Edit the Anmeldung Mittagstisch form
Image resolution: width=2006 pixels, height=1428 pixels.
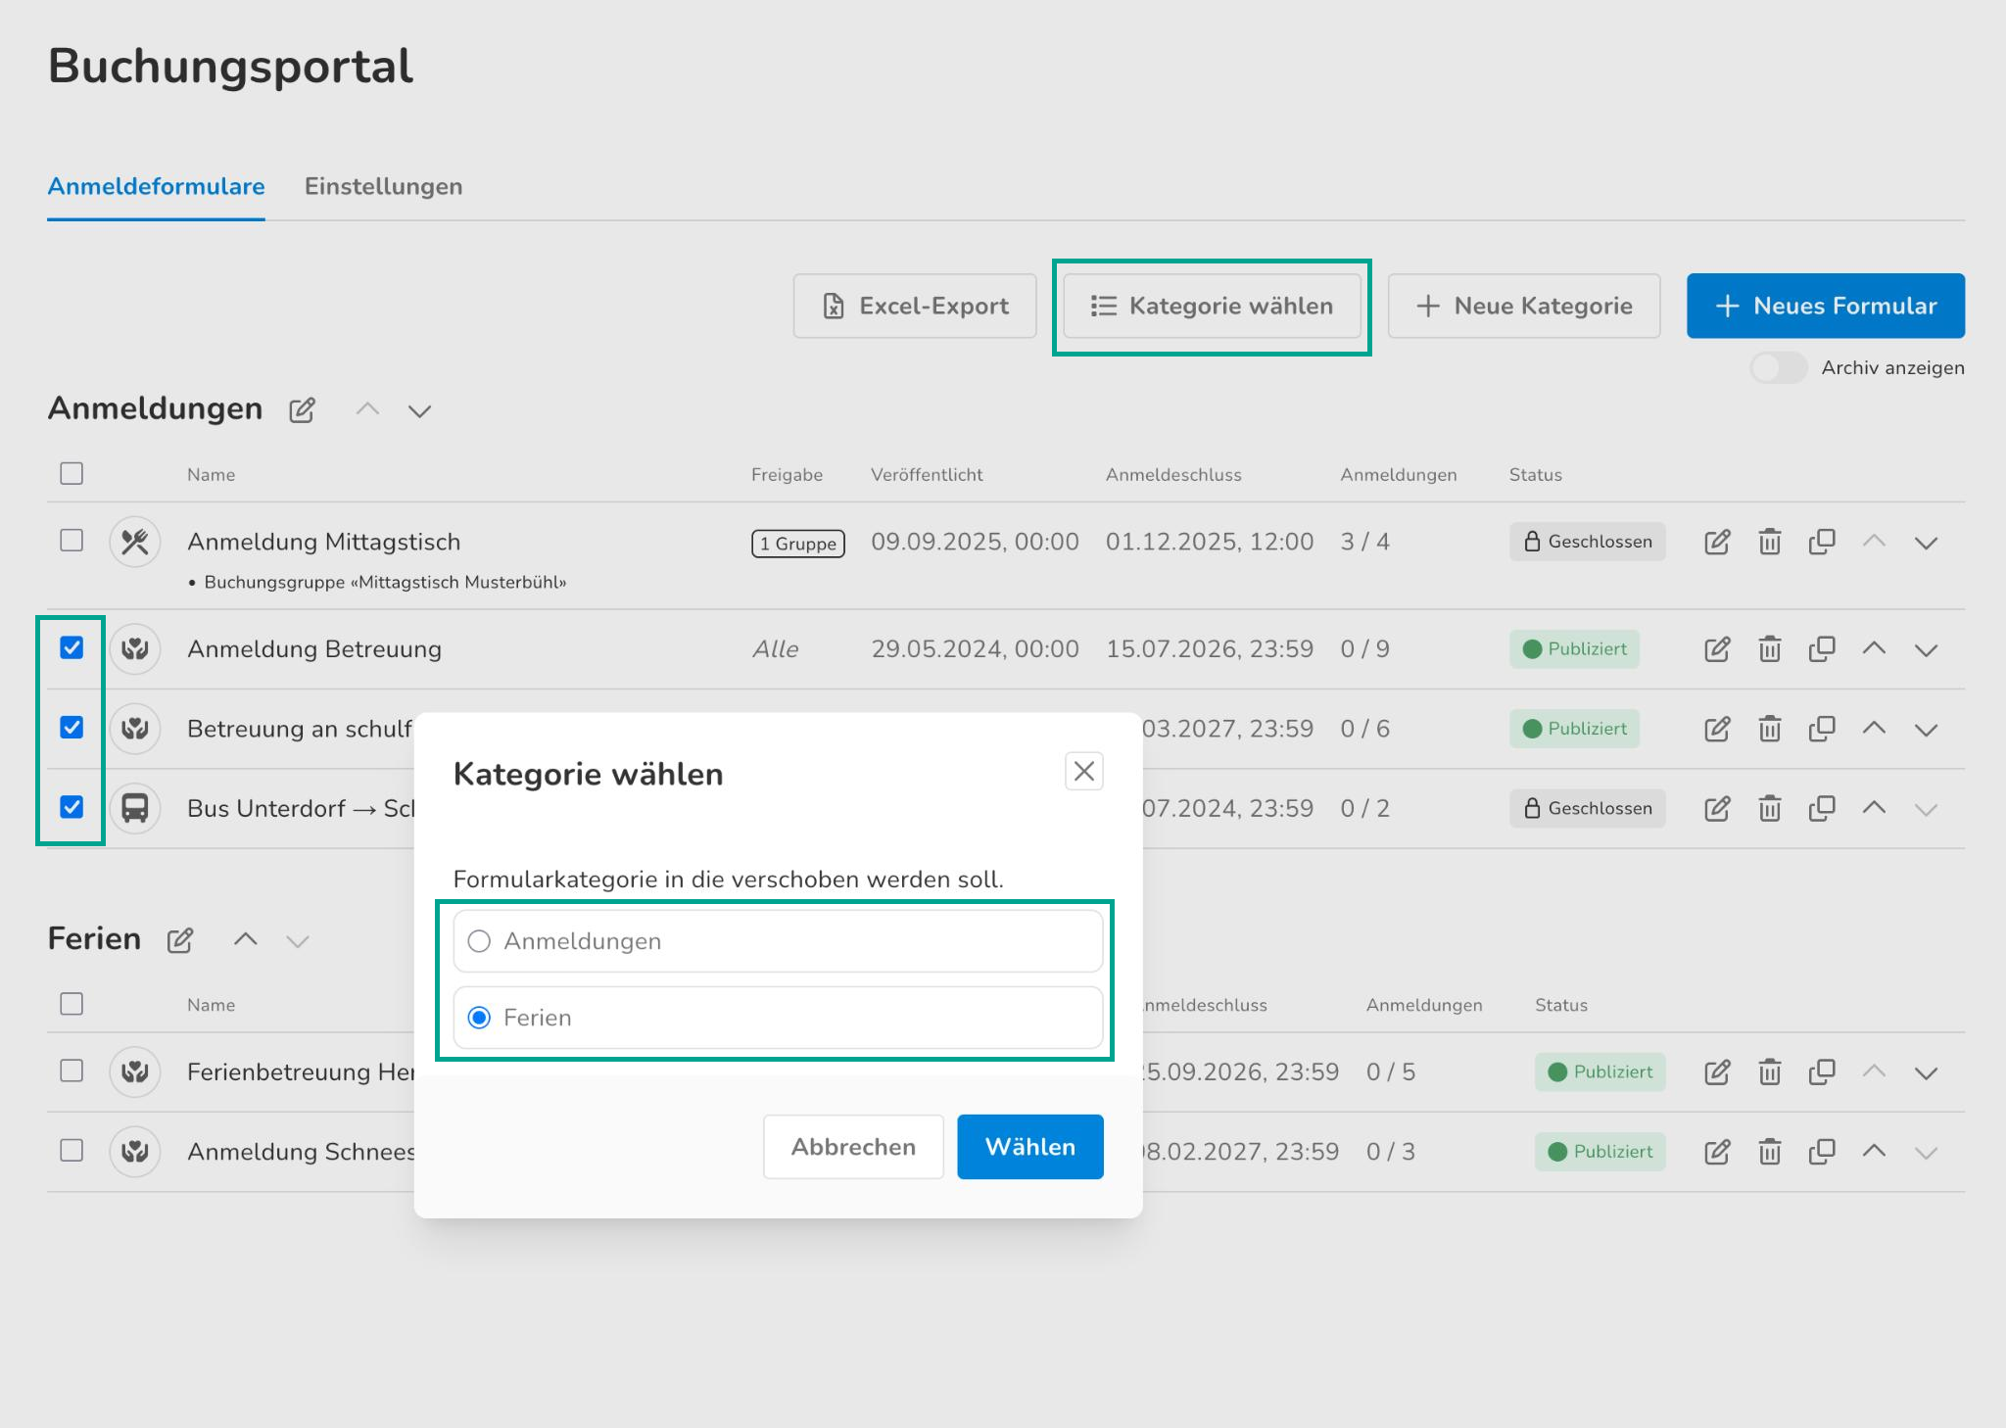(x=1717, y=542)
